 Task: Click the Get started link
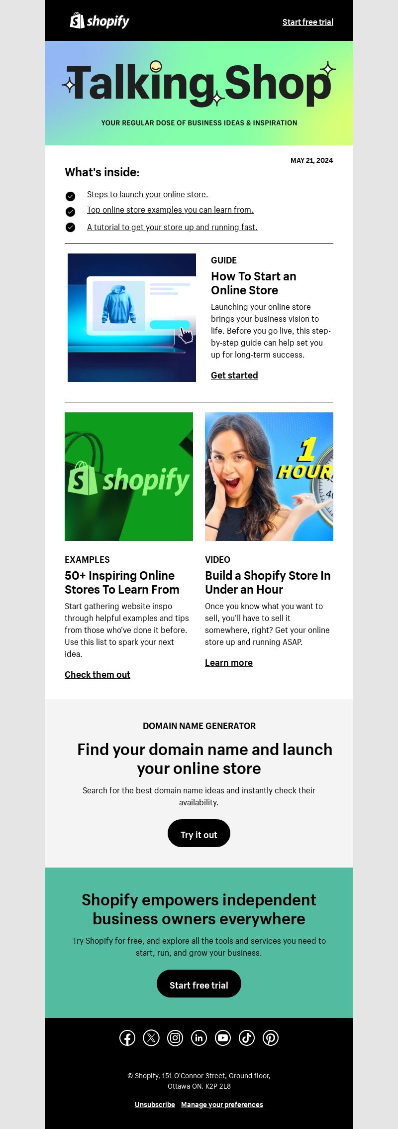[234, 376]
